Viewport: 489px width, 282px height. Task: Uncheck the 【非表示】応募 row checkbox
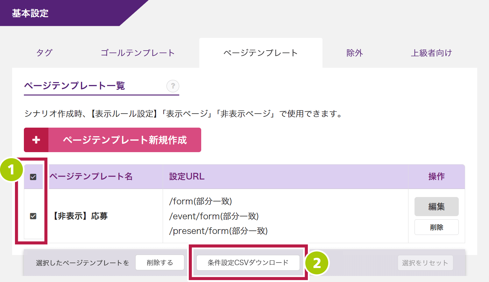click(x=33, y=216)
